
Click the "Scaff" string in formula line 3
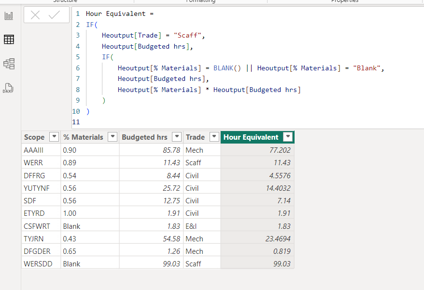click(x=187, y=35)
